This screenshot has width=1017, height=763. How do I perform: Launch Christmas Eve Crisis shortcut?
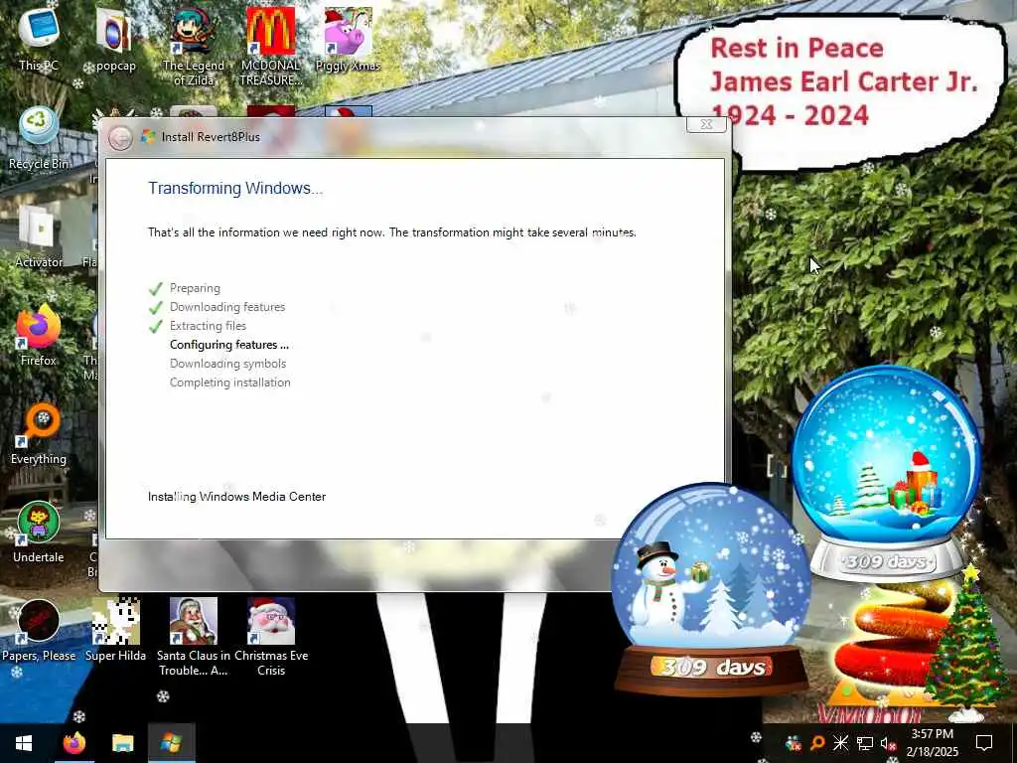click(271, 637)
